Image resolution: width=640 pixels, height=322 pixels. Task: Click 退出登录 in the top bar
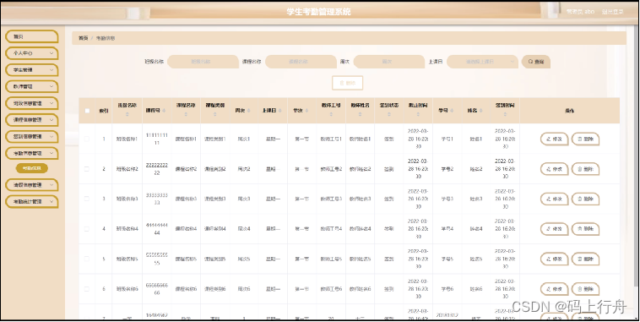pyautogui.click(x=612, y=12)
